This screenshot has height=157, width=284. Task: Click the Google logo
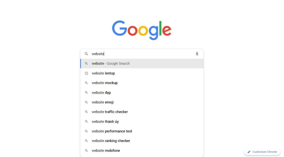click(x=142, y=30)
